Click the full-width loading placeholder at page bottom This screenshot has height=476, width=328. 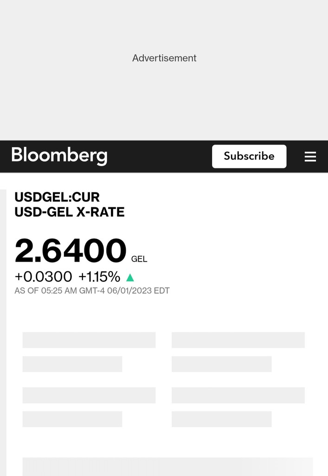coord(167,466)
